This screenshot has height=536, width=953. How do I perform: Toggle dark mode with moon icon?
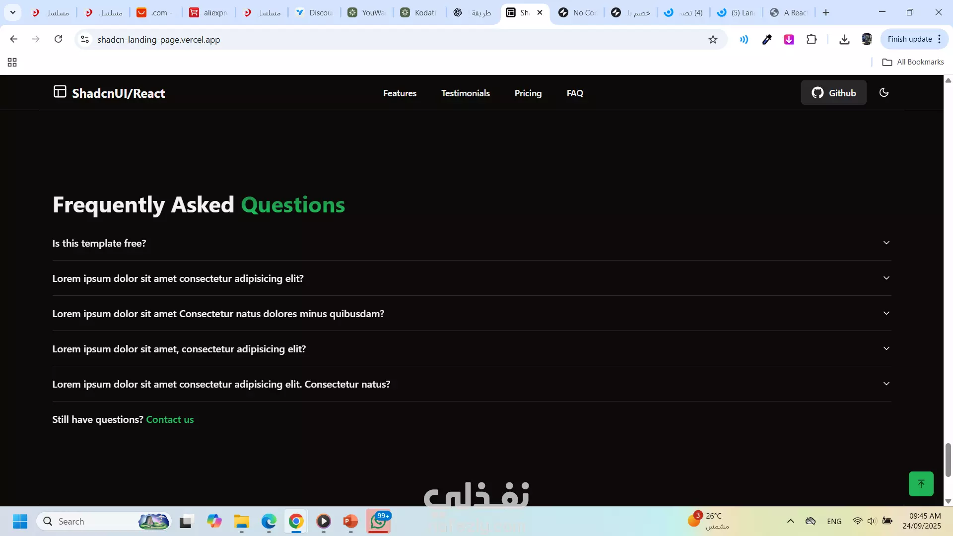(x=884, y=93)
